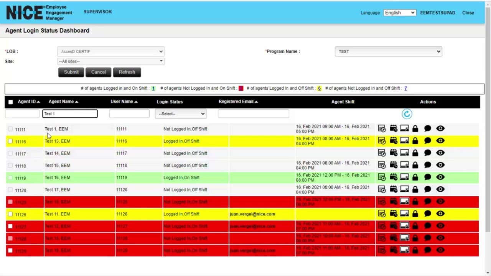Sort the table by Agent ID column
This screenshot has width=491, height=276.
coord(29,102)
